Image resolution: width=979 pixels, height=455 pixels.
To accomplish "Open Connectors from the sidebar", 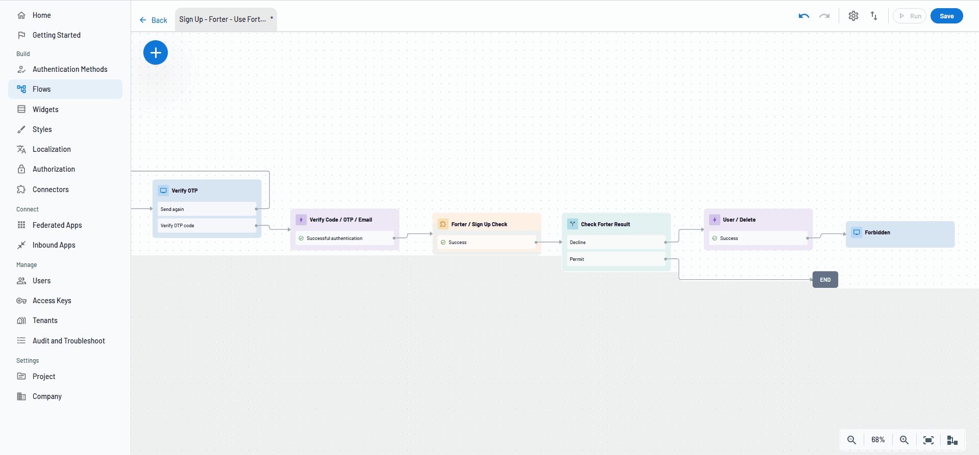I will (x=51, y=190).
